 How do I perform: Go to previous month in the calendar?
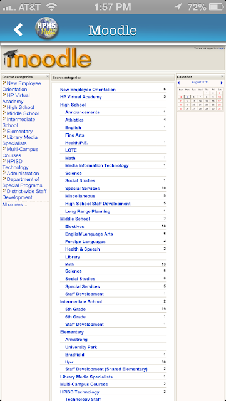178,83
